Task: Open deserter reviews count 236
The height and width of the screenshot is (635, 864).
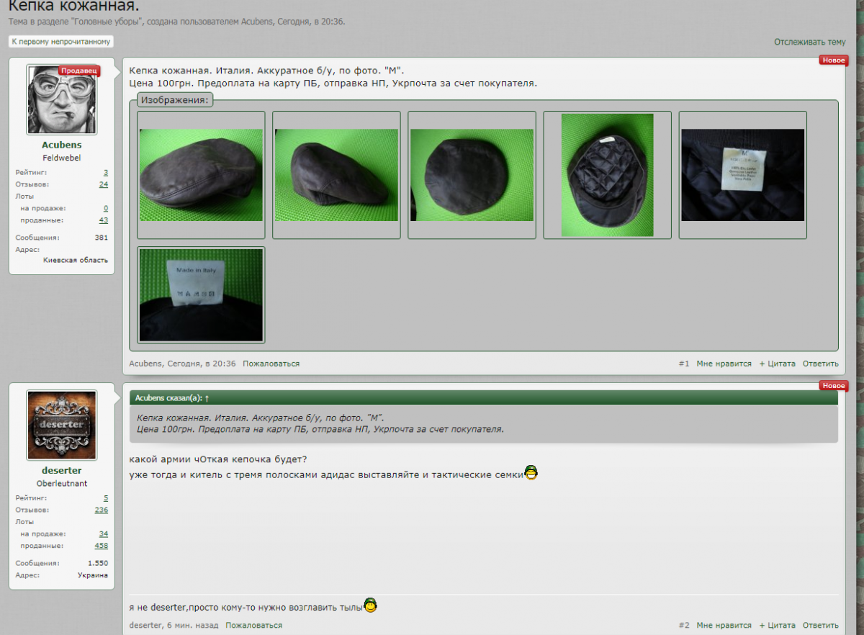Action: click(102, 510)
